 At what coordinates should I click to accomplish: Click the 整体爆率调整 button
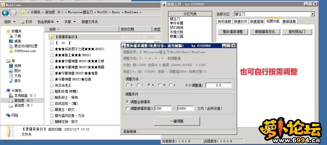(233, 32)
